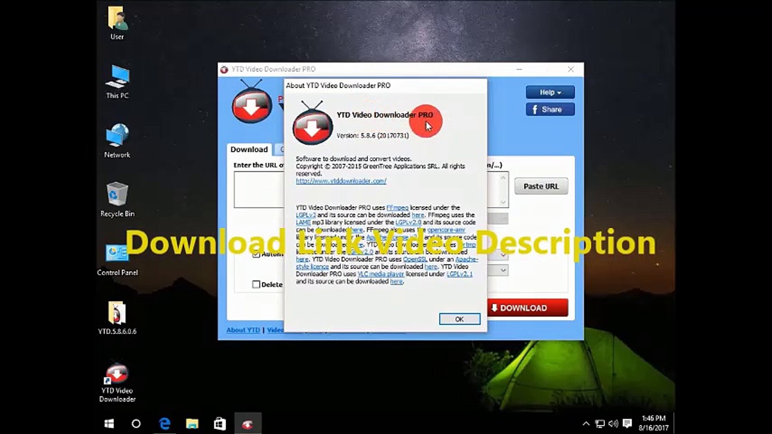
Task: Select YTD app icon in taskbar
Action: click(248, 424)
